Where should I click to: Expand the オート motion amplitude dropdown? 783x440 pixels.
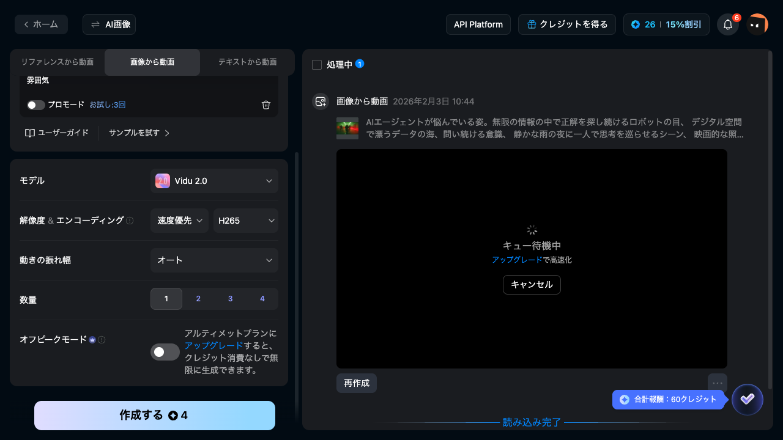214,260
